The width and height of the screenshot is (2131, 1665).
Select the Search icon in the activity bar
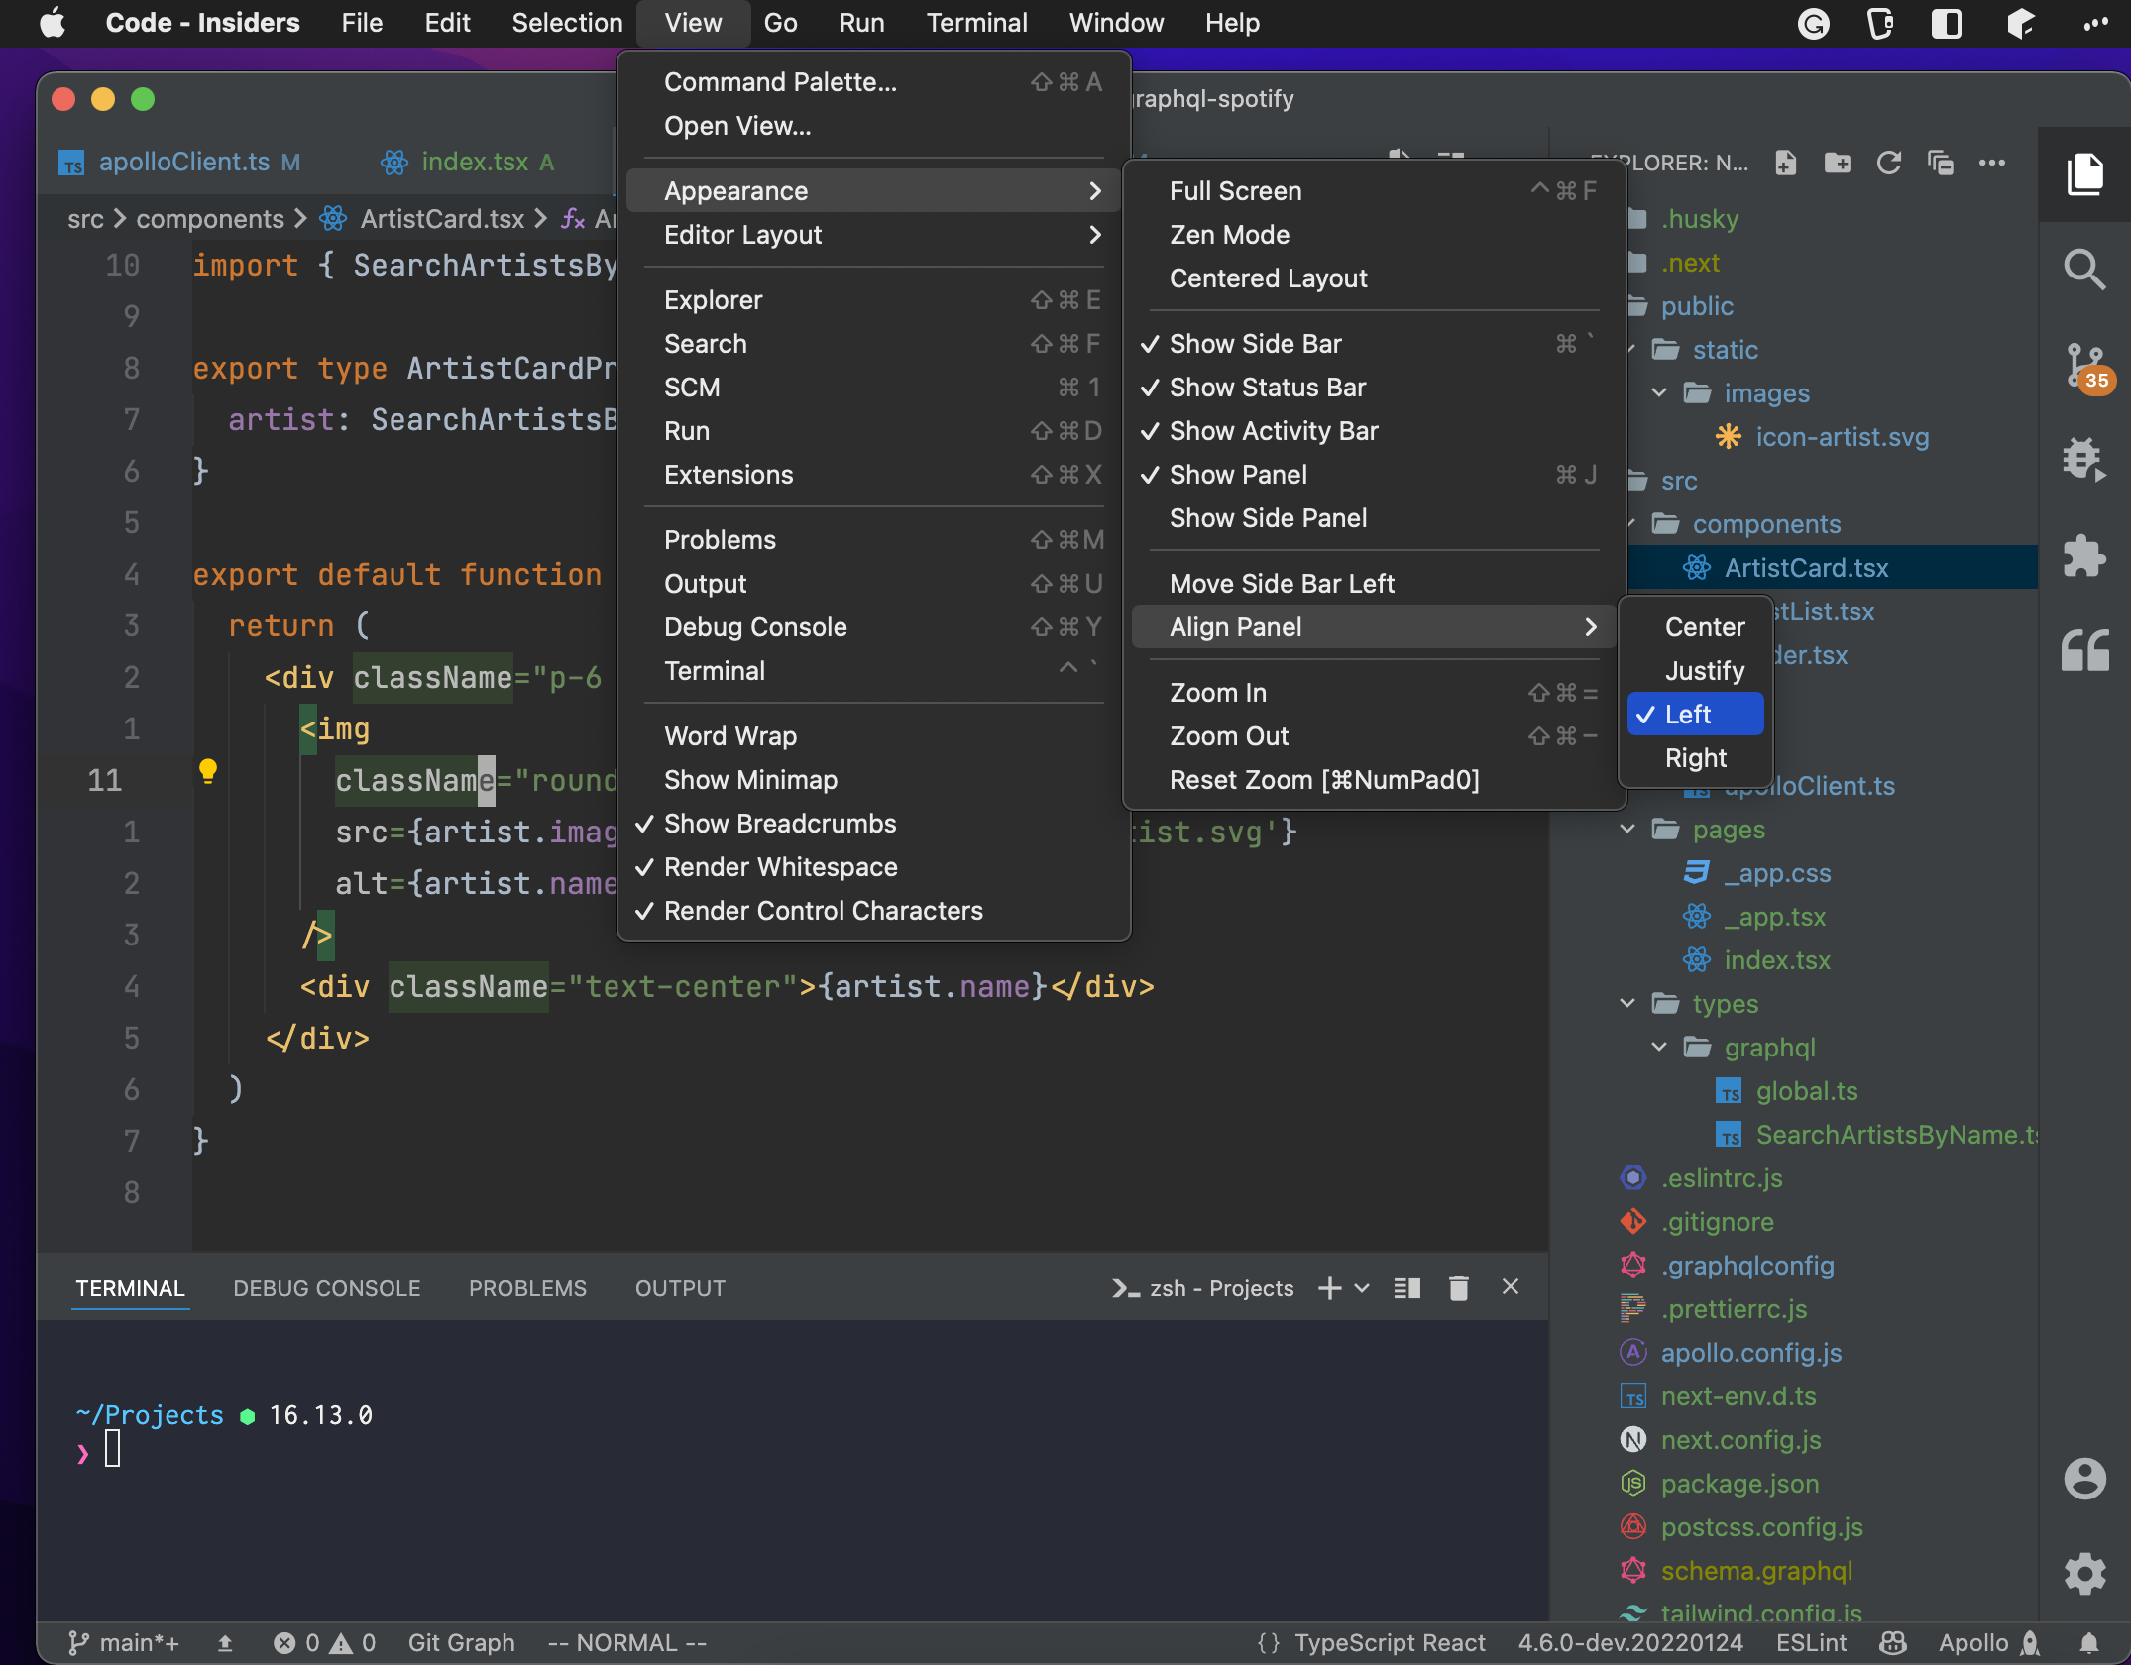(x=2084, y=270)
